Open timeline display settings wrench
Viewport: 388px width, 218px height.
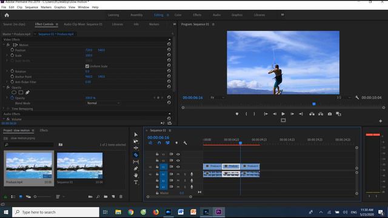pyautogui.click(x=185, y=143)
